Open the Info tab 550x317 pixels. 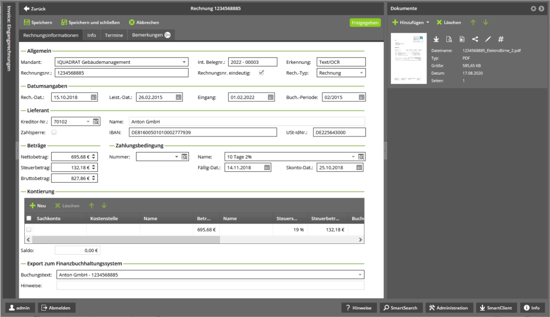[91, 35]
